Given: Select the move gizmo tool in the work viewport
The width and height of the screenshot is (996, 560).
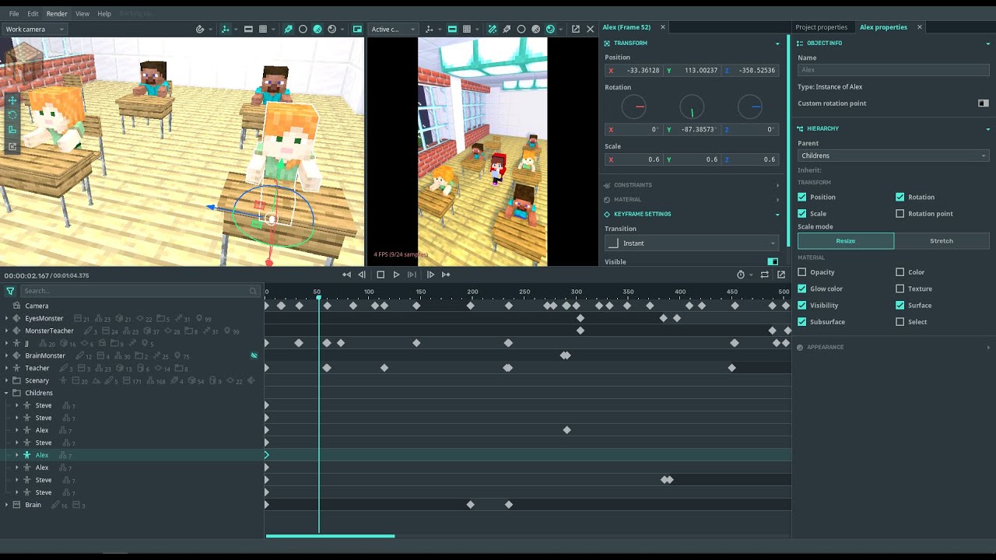Looking at the screenshot, I should (x=12, y=100).
